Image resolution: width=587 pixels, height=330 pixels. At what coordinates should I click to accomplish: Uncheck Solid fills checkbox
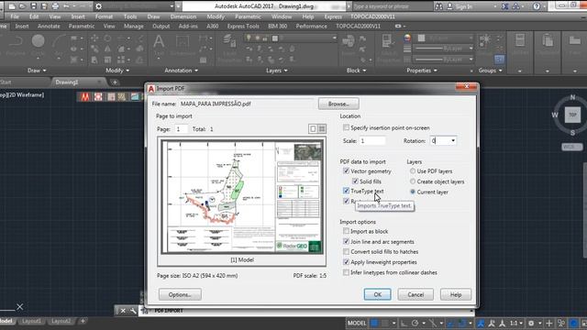355,181
